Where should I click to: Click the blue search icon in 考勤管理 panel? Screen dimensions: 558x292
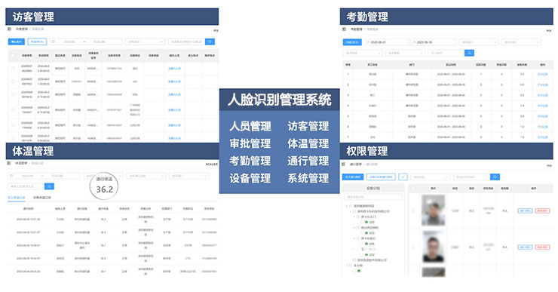coord(469,53)
